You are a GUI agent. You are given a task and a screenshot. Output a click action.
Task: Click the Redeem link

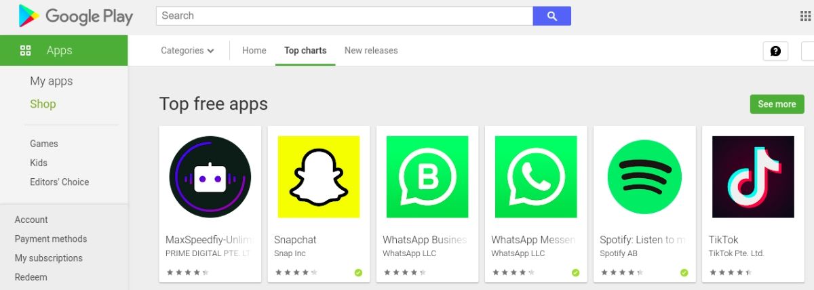point(31,277)
